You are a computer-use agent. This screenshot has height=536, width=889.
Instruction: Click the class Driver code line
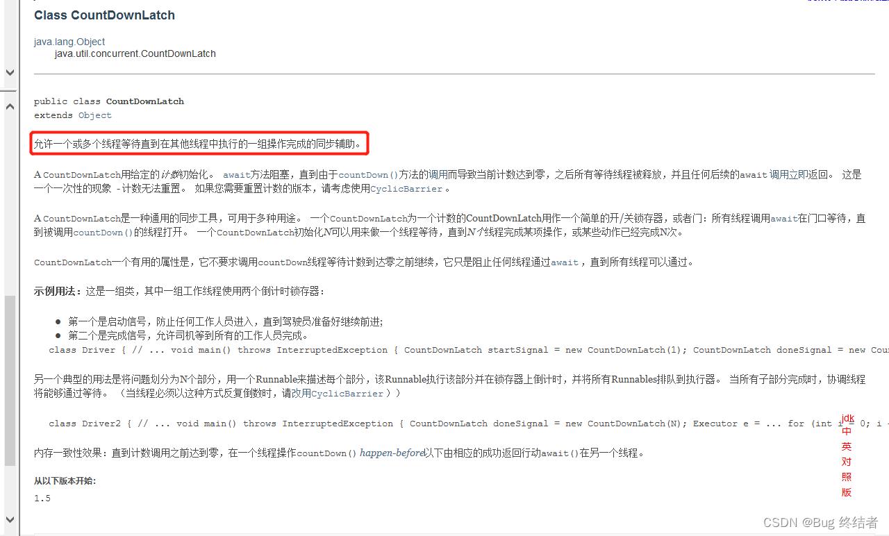tap(469, 350)
